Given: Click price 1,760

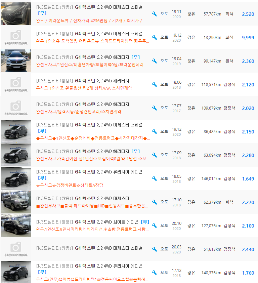Looking at the screenshot, I should pyautogui.click(x=248, y=273).
